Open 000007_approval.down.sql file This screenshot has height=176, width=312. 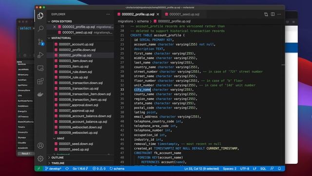[80, 105]
